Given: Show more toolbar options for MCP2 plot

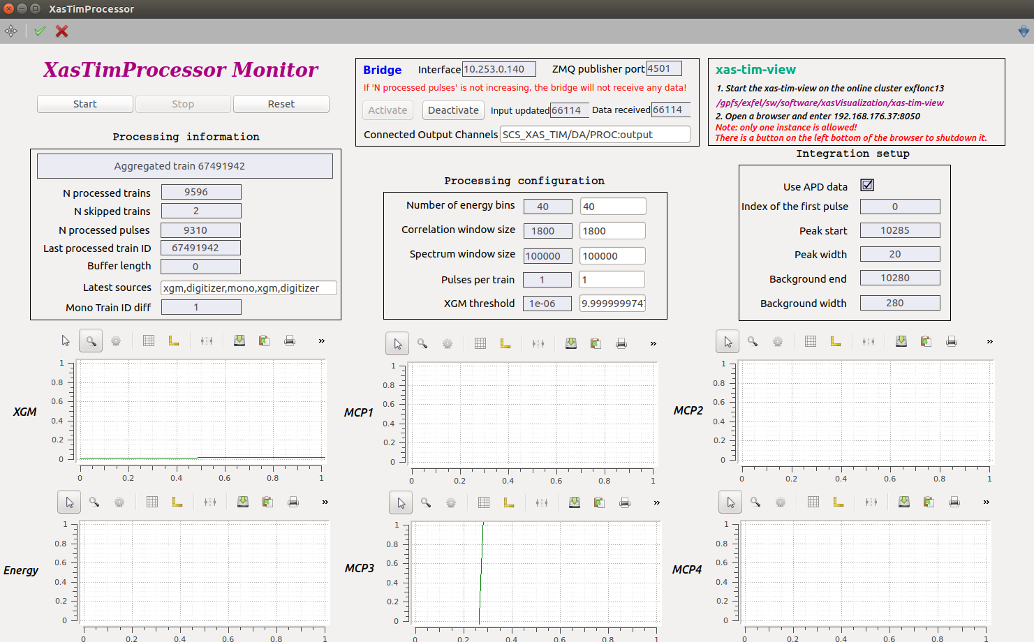Looking at the screenshot, I should pos(990,341).
